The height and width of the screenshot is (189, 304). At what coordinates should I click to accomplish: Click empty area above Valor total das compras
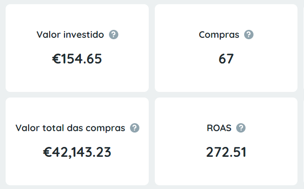click(77, 109)
